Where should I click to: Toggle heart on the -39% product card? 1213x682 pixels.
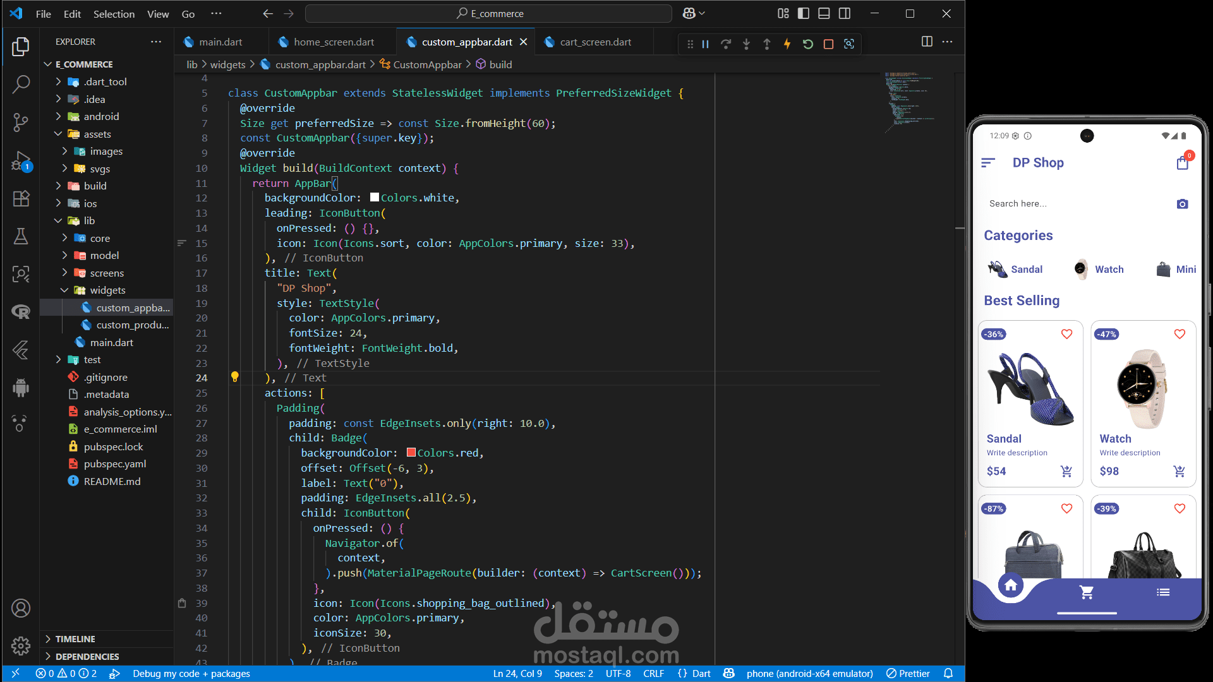(1180, 508)
